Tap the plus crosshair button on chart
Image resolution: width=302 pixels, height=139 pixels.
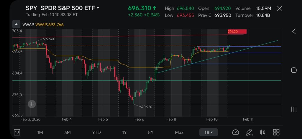click(32, 104)
